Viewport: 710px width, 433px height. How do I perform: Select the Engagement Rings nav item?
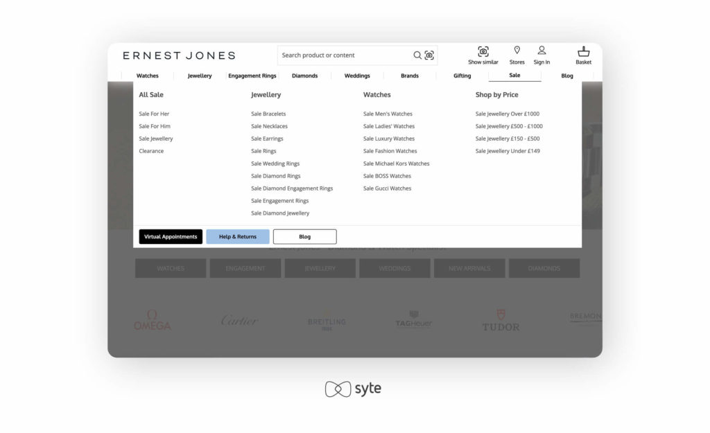pyautogui.click(x=252, y=76)
